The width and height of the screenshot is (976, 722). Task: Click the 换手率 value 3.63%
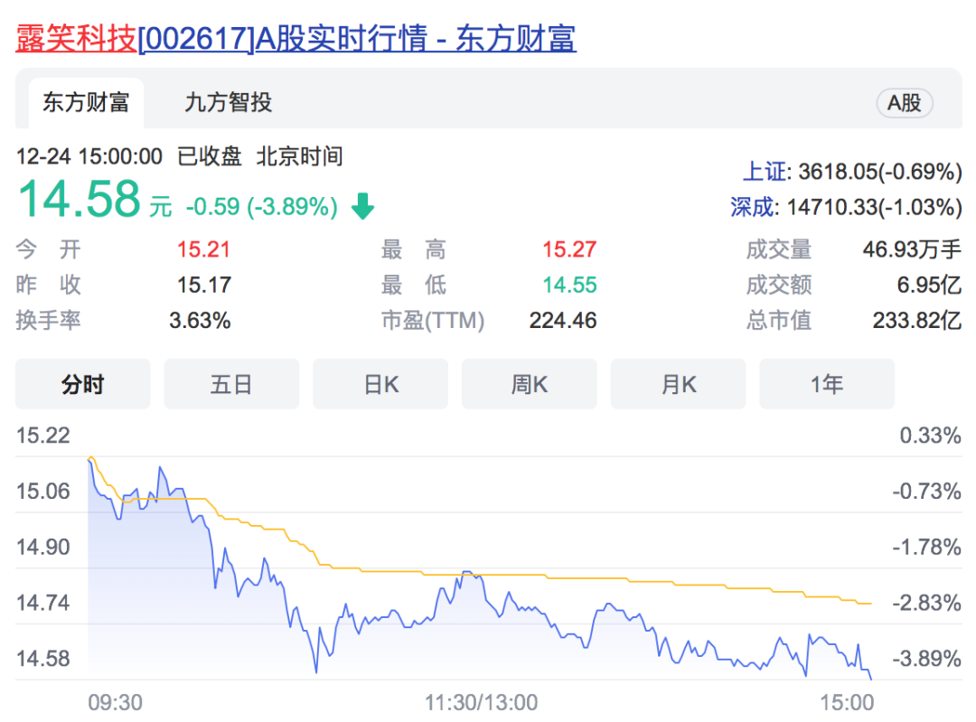click(x=200, y=321)
